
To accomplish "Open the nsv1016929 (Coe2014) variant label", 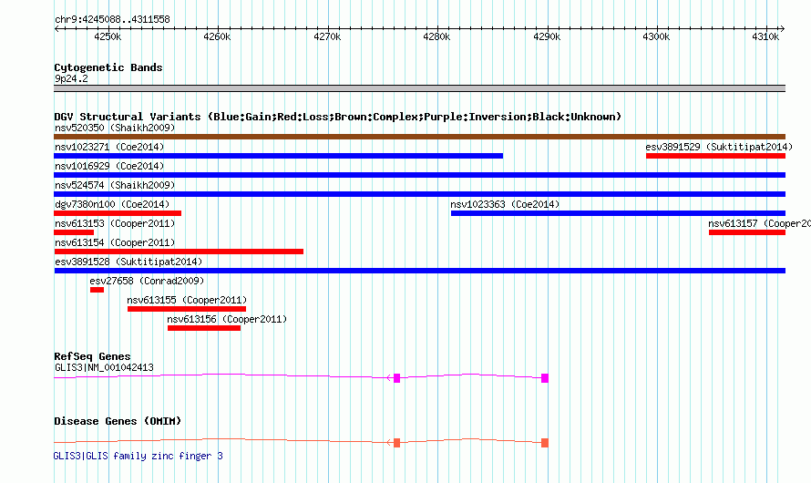I will tap(109, 166).
